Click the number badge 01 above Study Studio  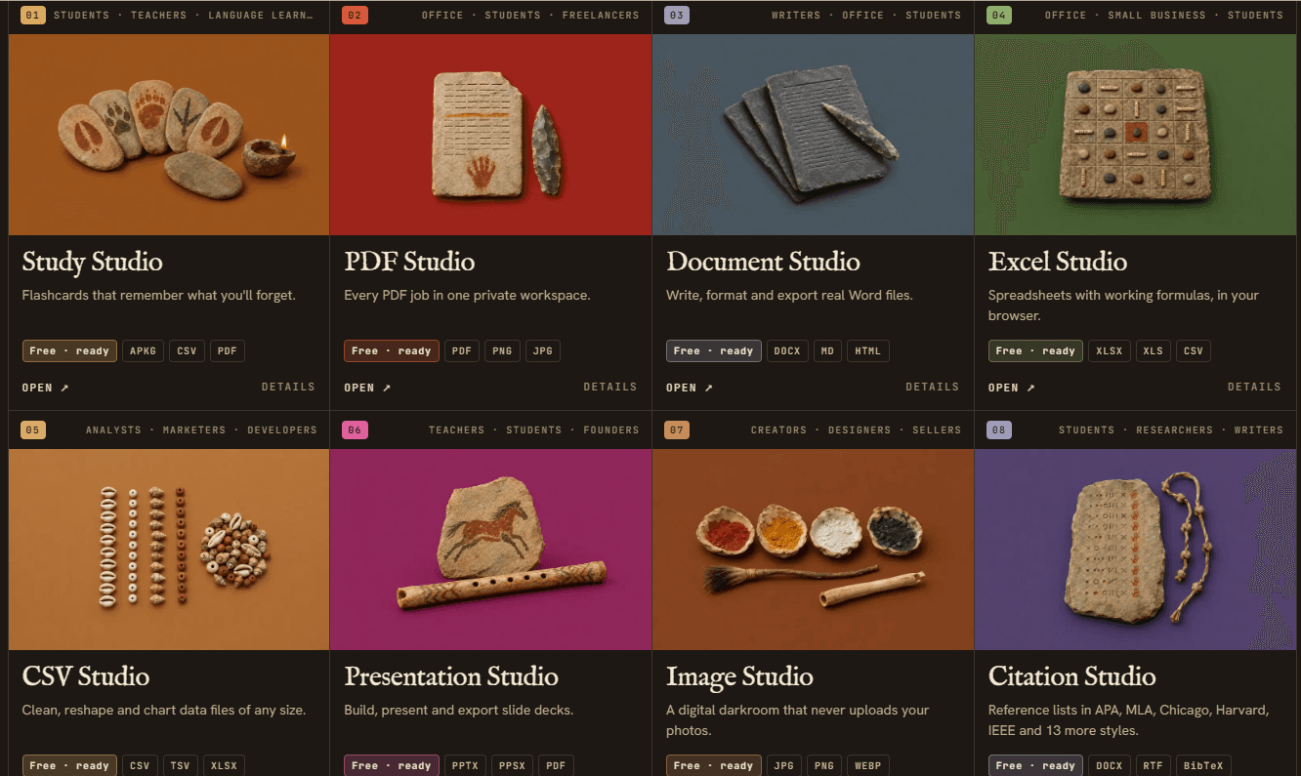click(33, 15)
